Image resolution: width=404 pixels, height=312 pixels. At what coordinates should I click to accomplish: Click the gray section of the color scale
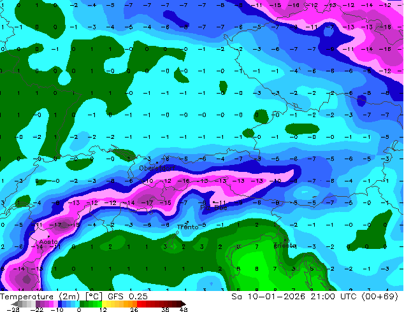click(24, 304)
